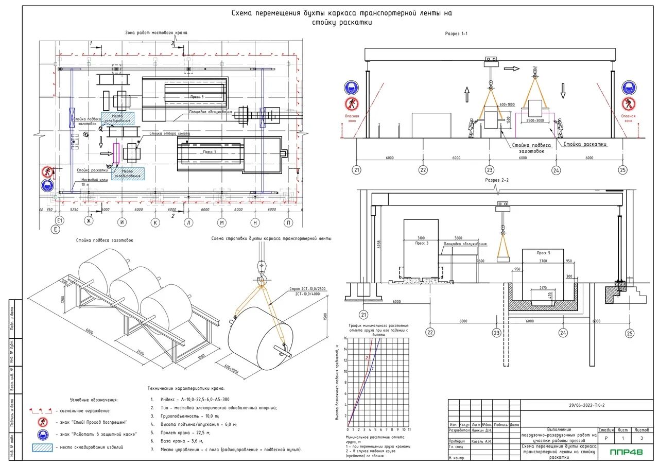Screen dimensions: 659x466
Task: Click the 'Пресс 5' label in Разрез 2-2
Action: click(543, 253)
